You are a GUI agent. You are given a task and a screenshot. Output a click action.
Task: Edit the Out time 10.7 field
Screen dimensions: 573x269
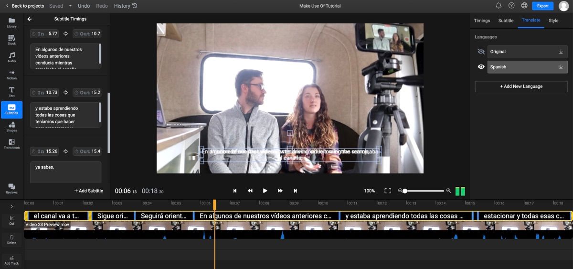click(x=87, y=34)
